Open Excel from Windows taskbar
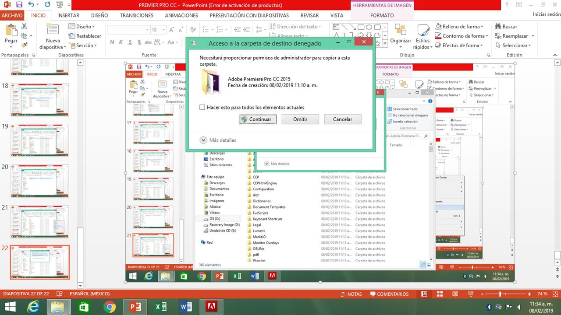This screenshot has height=315, width=561. coord(160,307)
